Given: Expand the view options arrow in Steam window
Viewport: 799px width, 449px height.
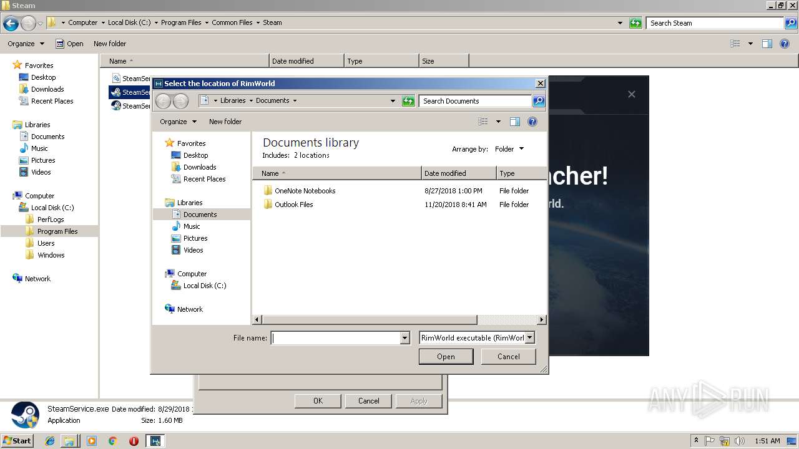Looking at the screenshot, I should click(750, 44).
